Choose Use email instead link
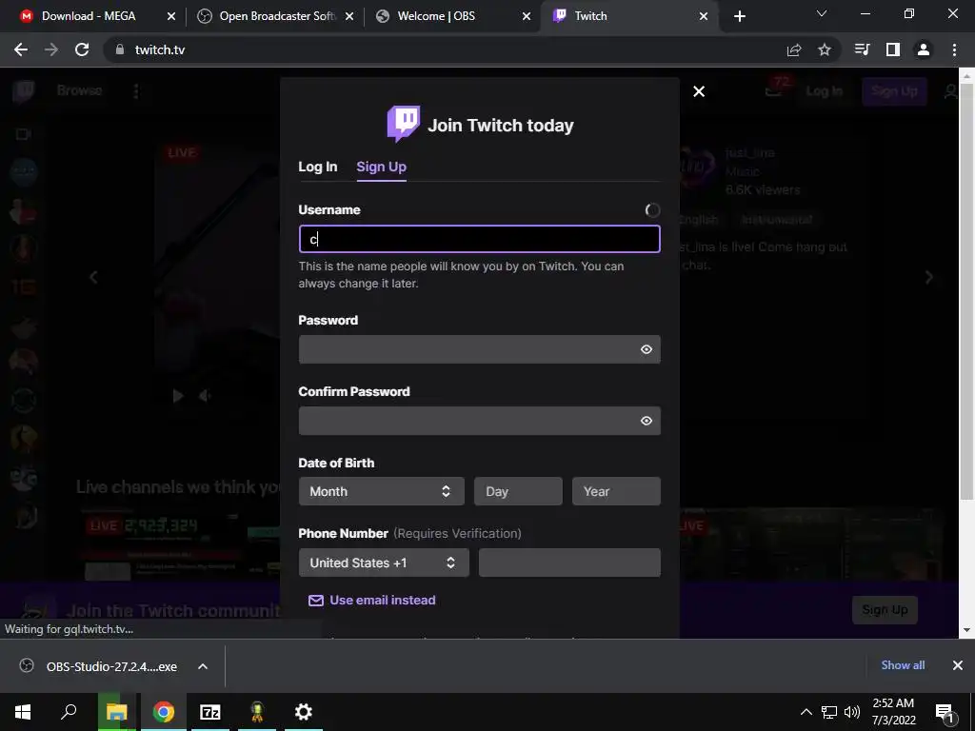The image size is (975, 731). [372, 600]
